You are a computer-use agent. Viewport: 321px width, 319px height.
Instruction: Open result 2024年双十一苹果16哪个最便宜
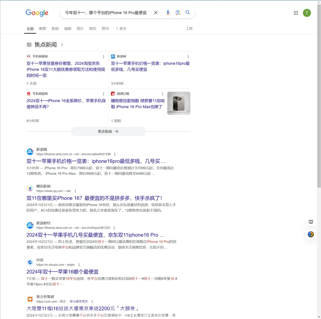(x=62, y=272)
